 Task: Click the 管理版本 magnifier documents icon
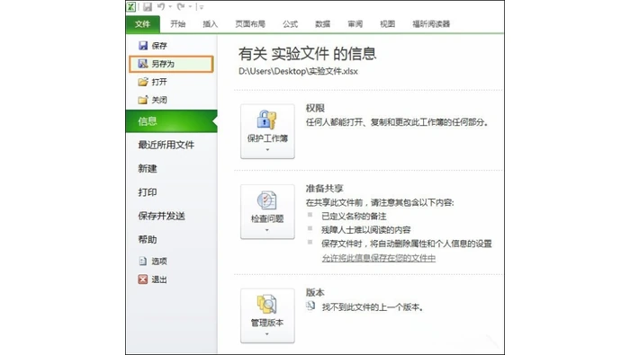pos(266,304)
